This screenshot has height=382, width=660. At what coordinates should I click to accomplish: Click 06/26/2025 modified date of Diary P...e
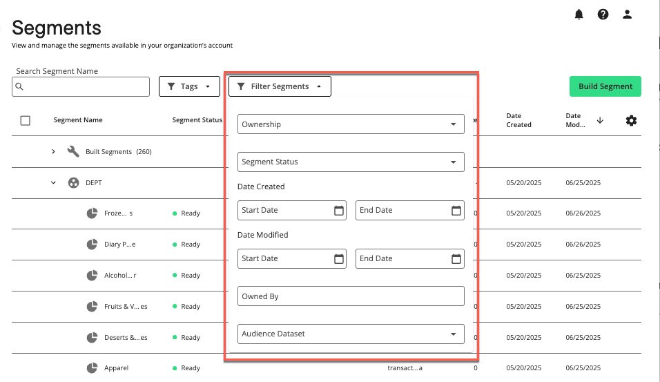point(583,245)
